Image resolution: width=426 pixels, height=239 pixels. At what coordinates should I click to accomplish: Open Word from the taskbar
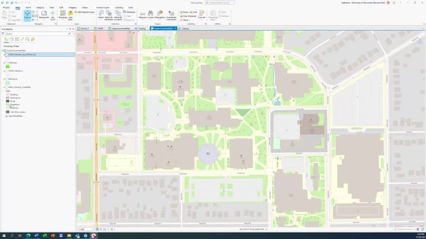tap(36, 236)
